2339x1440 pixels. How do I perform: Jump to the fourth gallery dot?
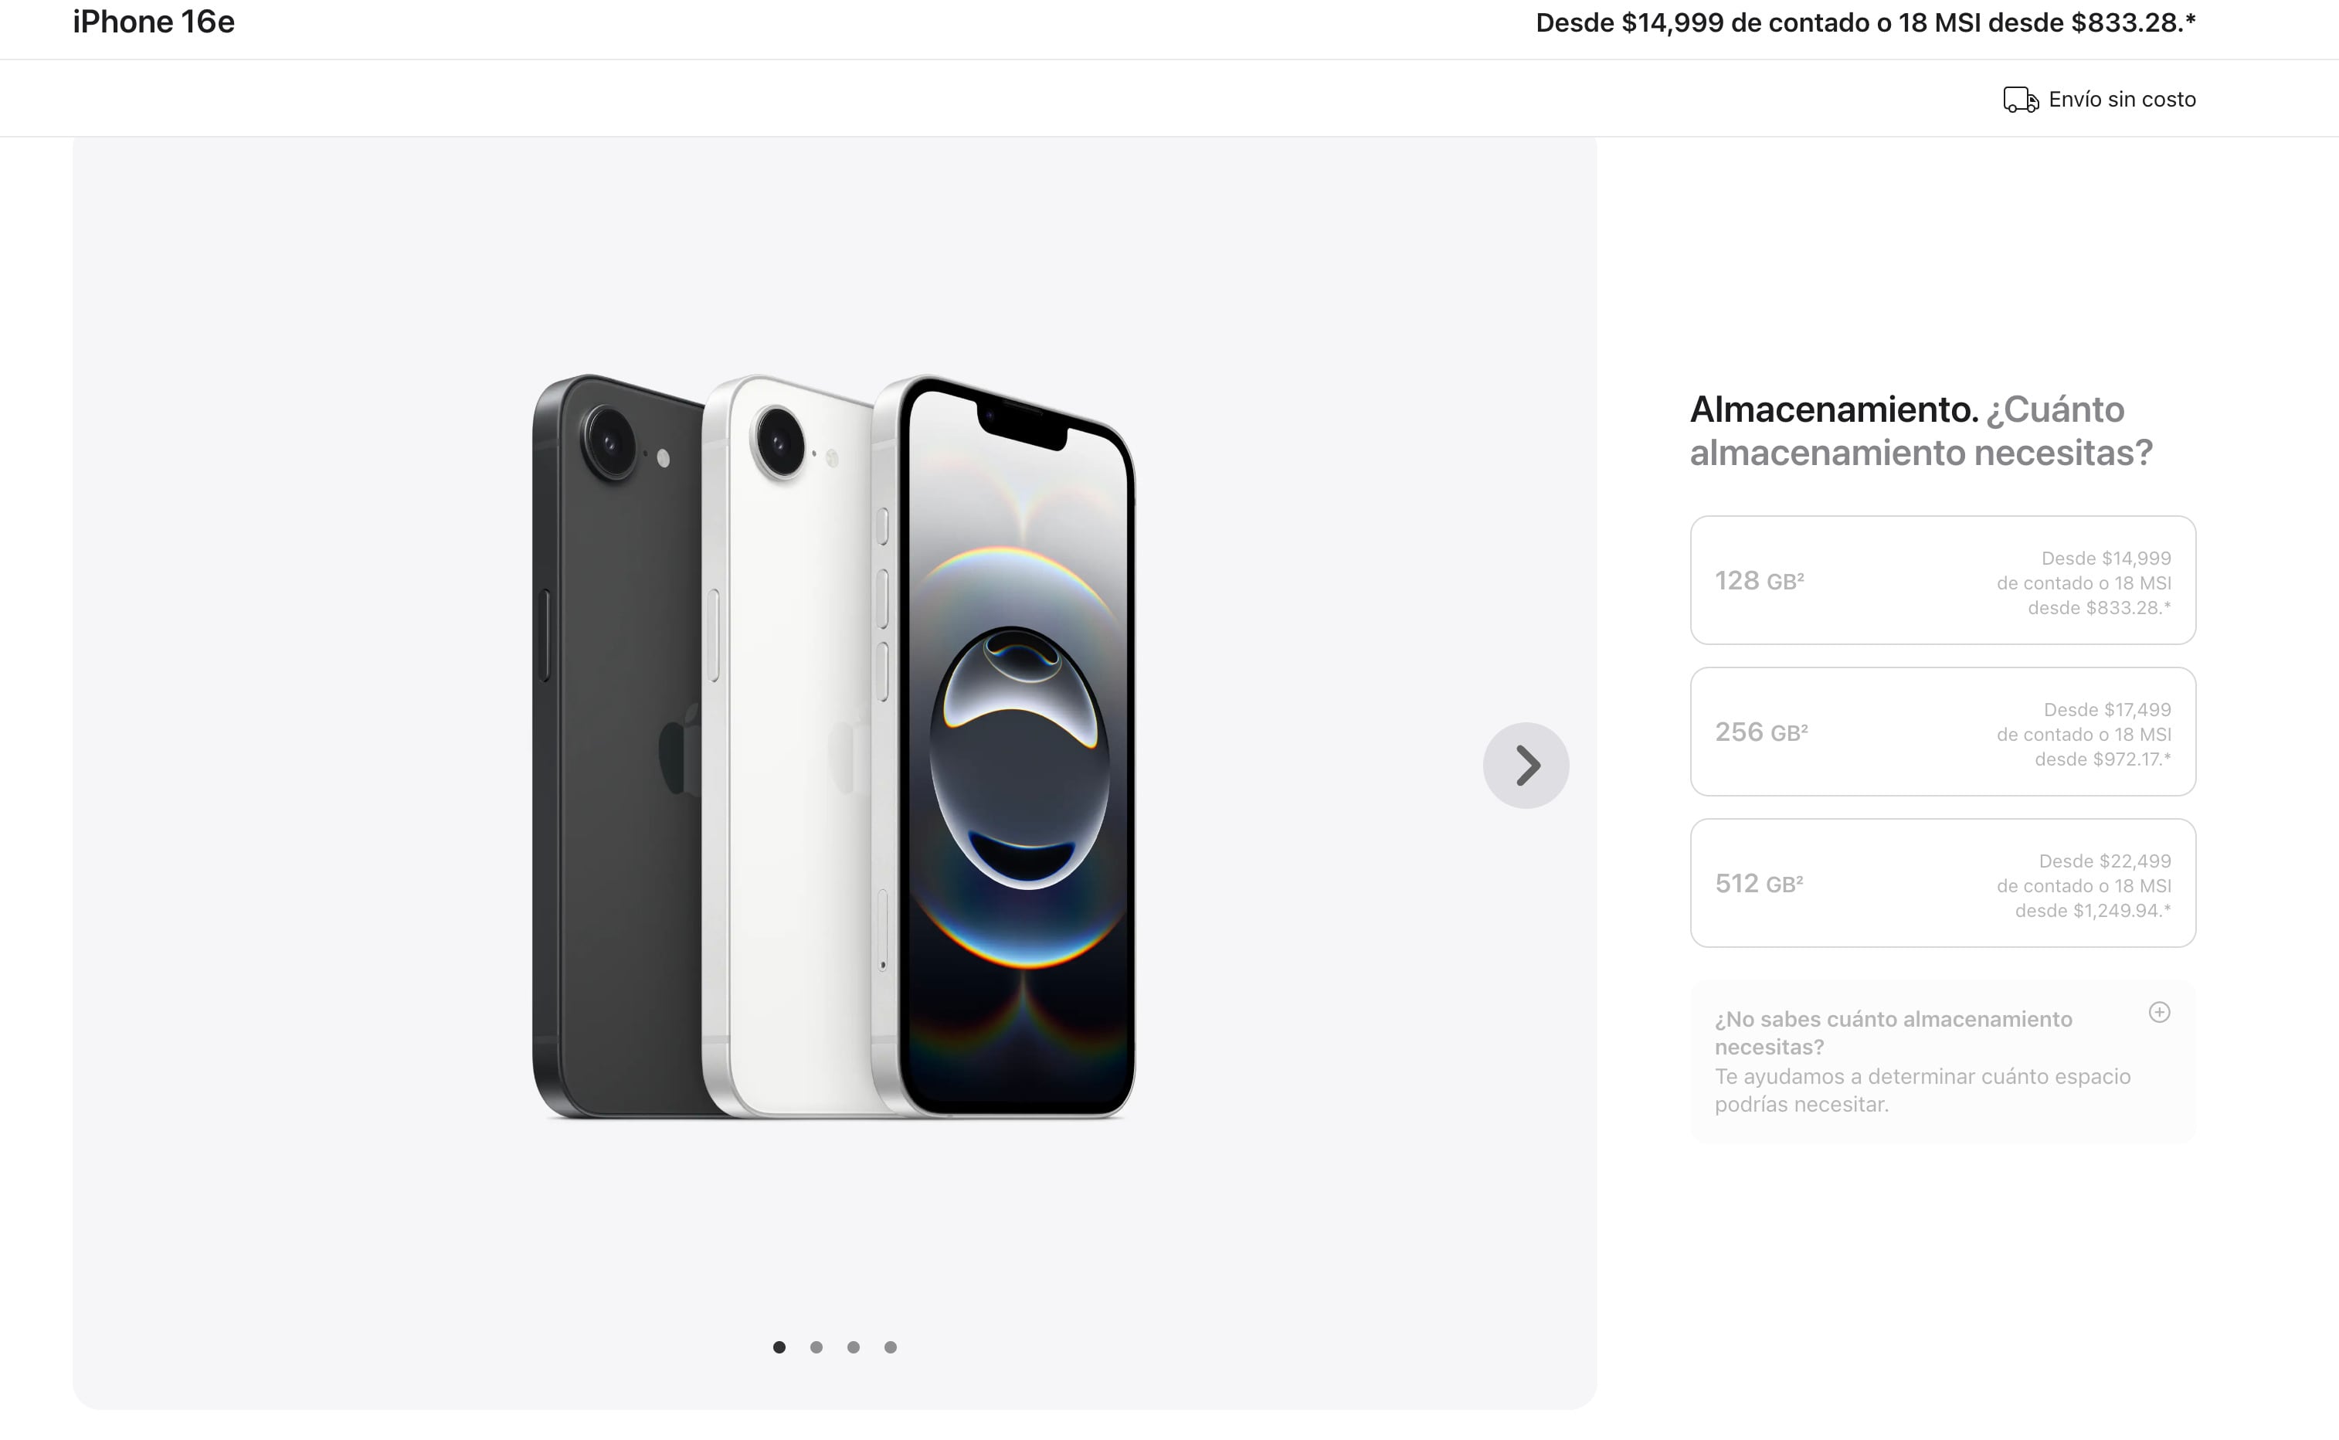coord(890,1347)
